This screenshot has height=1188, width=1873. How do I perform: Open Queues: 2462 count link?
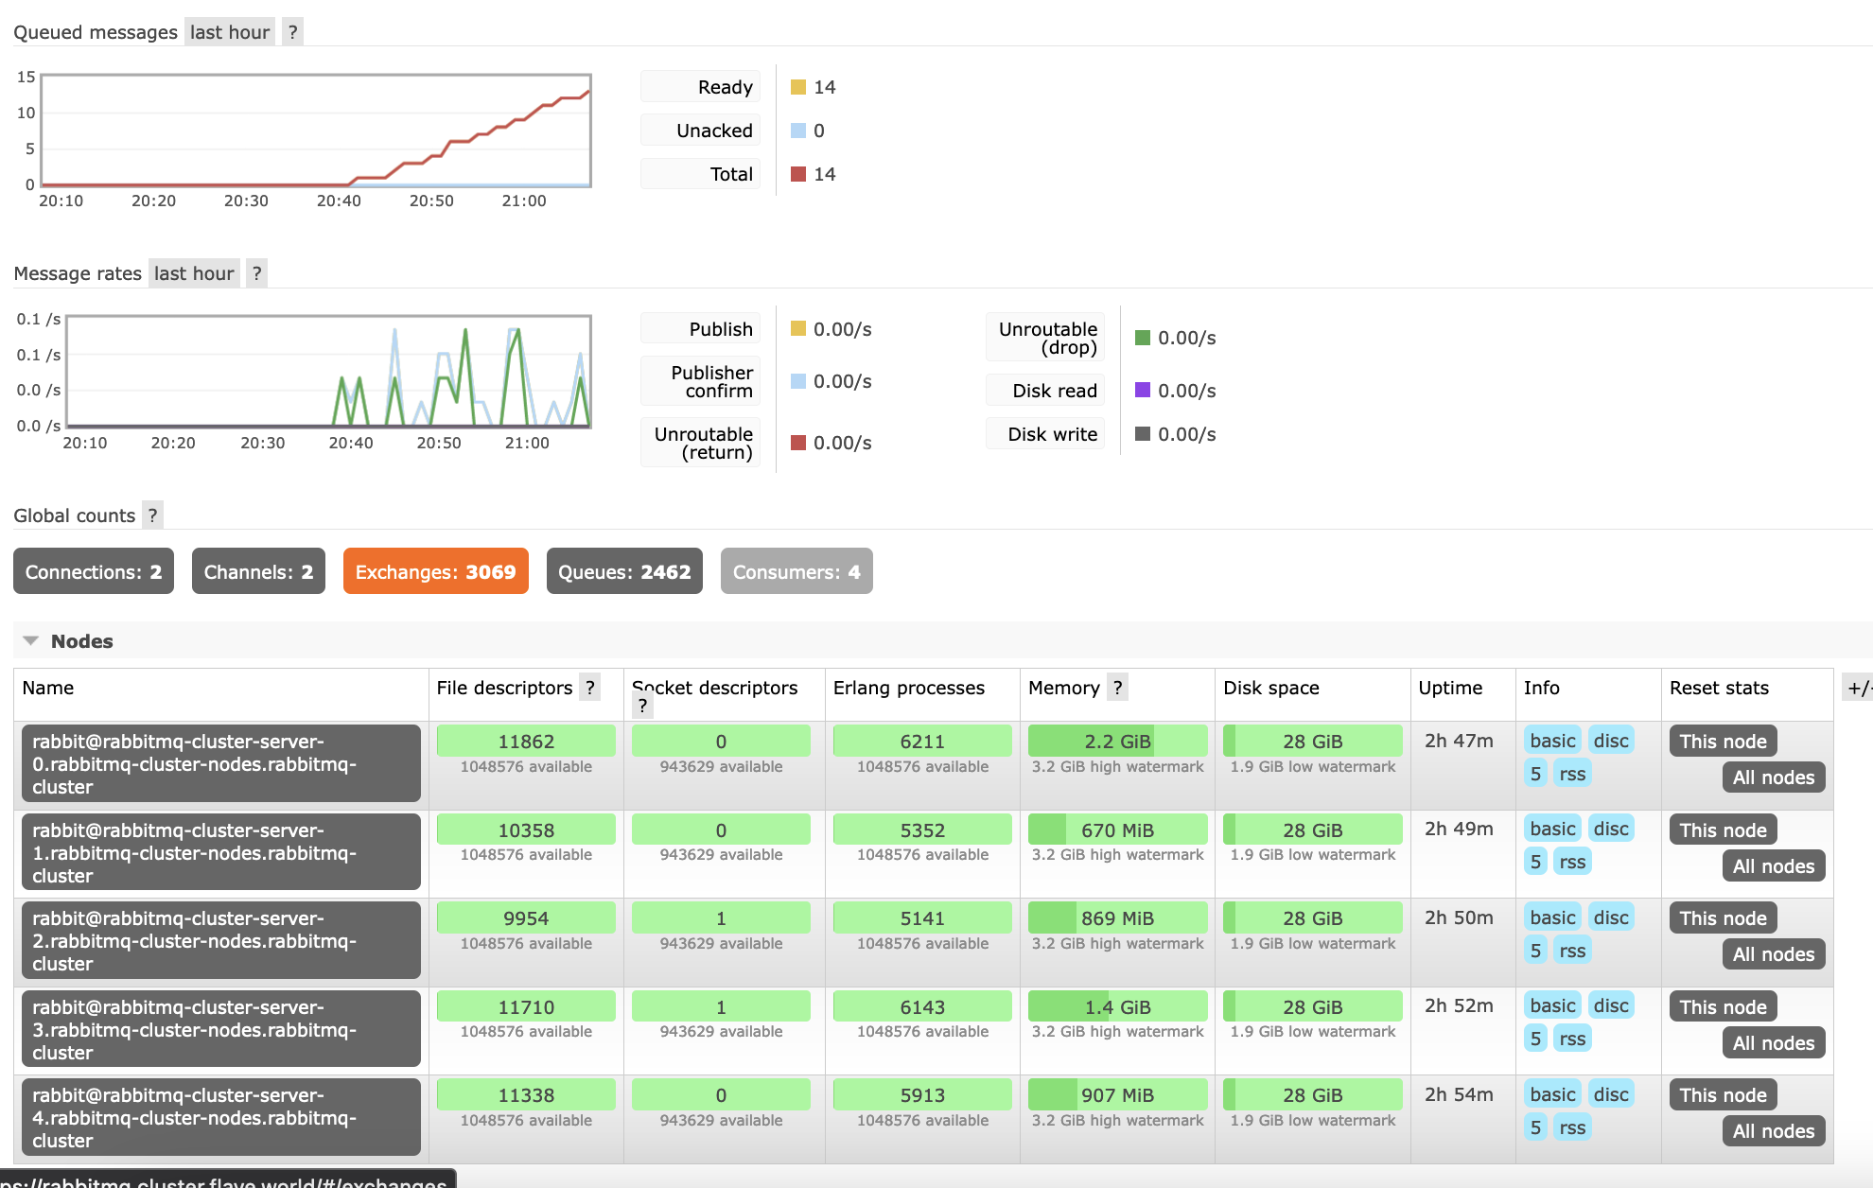point(624,571)
